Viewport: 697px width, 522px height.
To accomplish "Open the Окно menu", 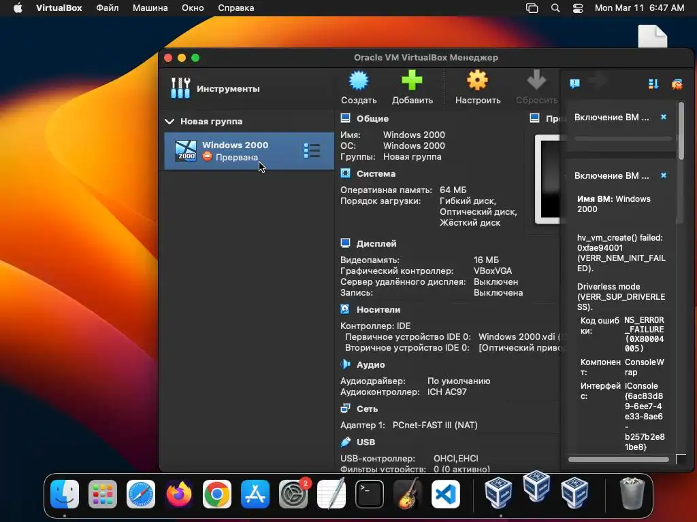I will pos(193,8).
